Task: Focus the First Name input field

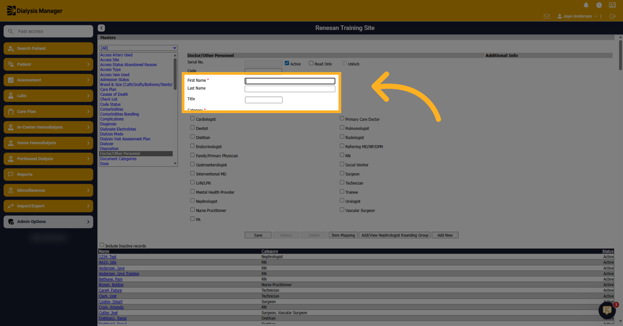Action: tap(290, 81)
